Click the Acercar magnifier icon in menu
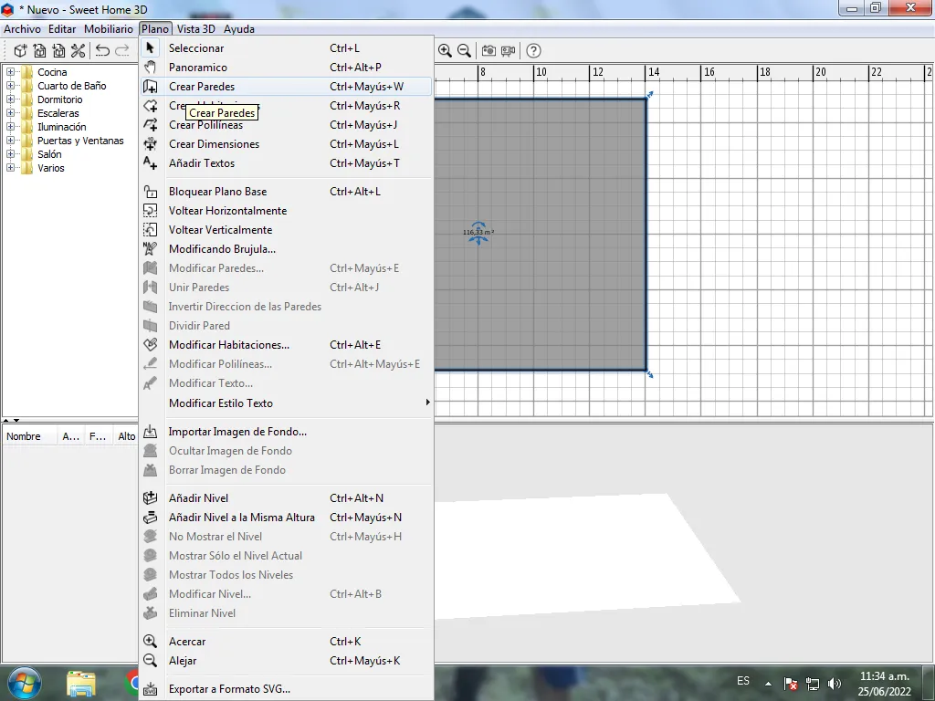This screenshot has width=935, height=701. (151, 642)
